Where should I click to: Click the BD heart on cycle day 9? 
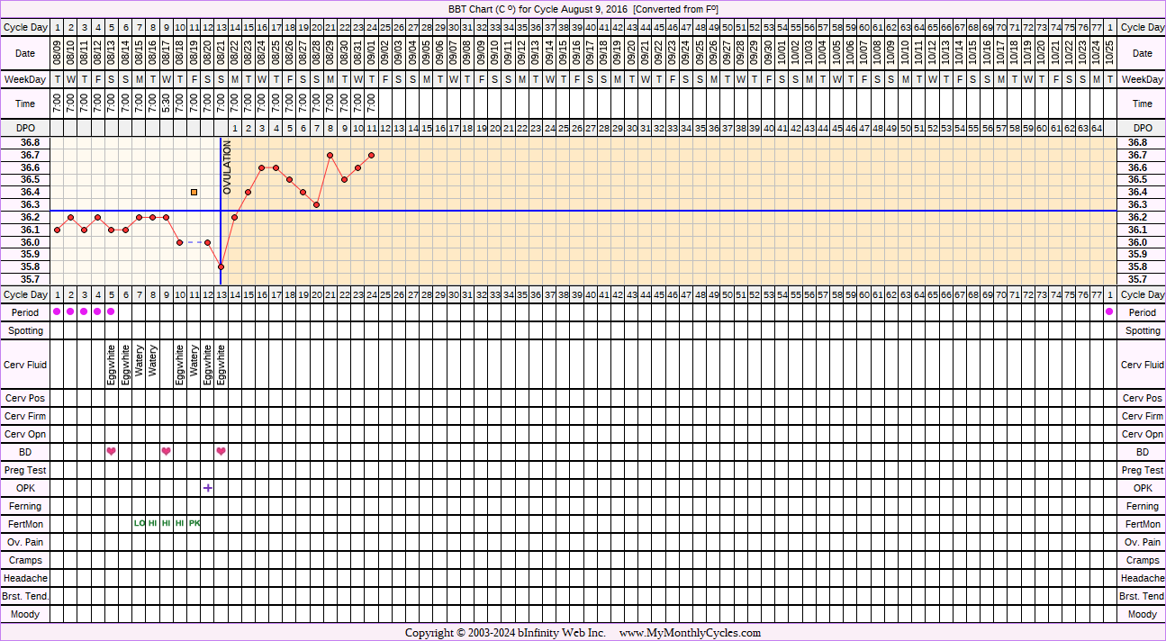(167, 452)
